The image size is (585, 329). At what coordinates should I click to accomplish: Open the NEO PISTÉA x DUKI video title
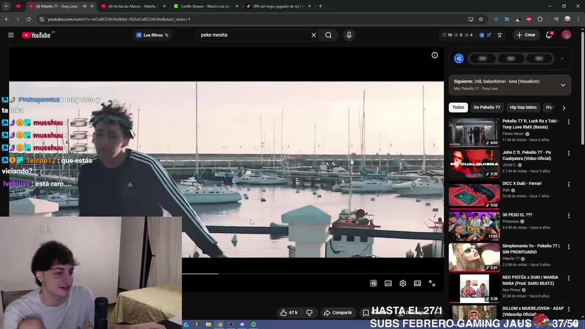530,280
